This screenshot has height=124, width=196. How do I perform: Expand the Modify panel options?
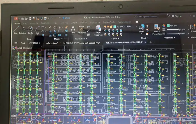[58, 39]
